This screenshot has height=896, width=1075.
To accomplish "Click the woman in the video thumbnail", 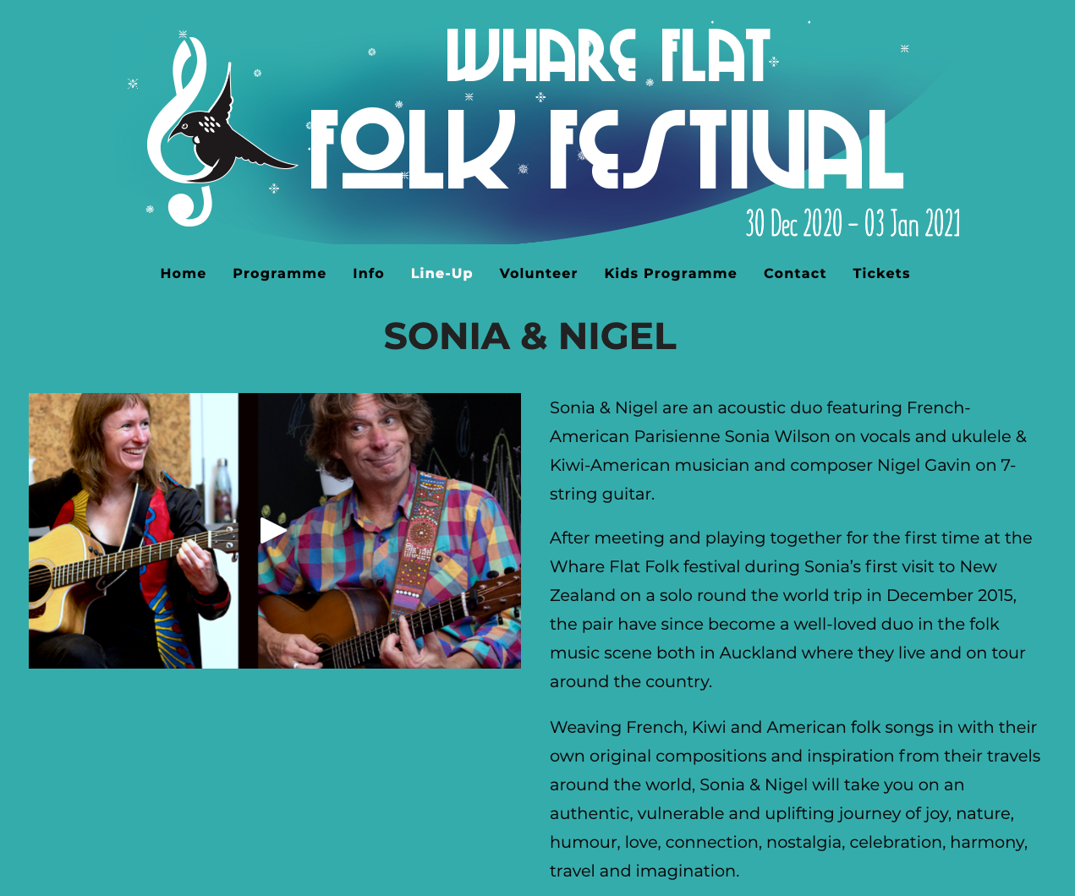I will pos(133,531).
